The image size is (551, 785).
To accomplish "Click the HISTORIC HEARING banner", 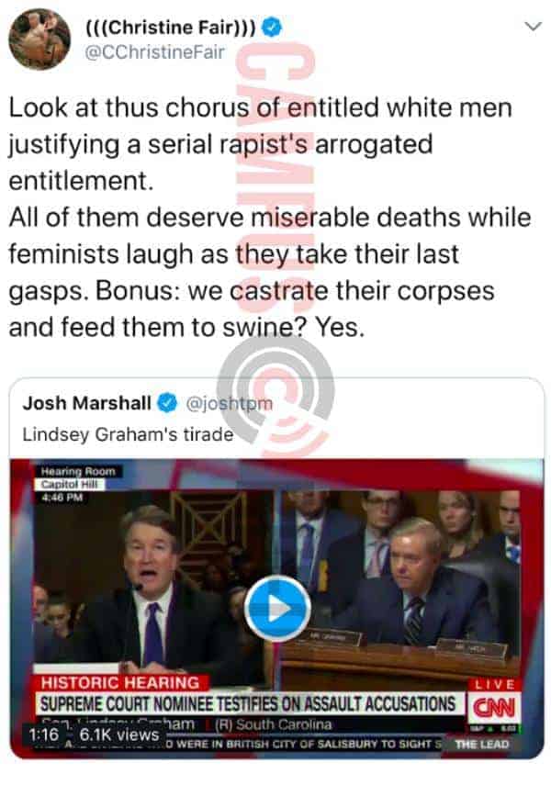I will pyautogui.click(x=120, y=682).
